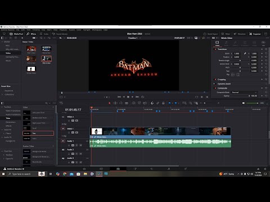The image size is (270, 202).
Task: Open the Fairlight menu
Action: click(x=87, y=30)
